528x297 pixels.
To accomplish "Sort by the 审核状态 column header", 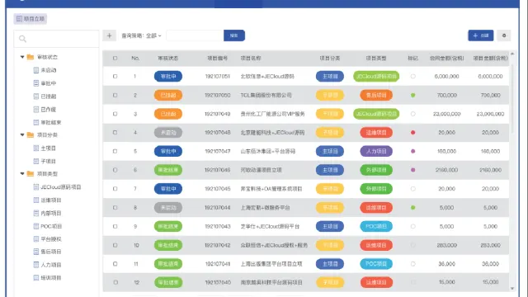I will (x=168, y=59).
